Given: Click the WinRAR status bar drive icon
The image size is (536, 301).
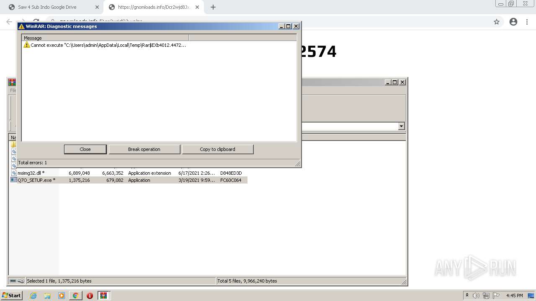Looking at the screenshot, I should (x=13, y=281).
